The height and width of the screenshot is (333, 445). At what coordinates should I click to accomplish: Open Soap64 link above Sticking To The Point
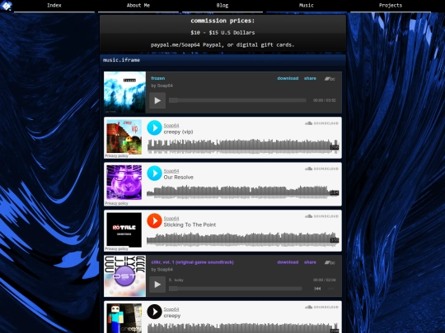coord(171,219)
